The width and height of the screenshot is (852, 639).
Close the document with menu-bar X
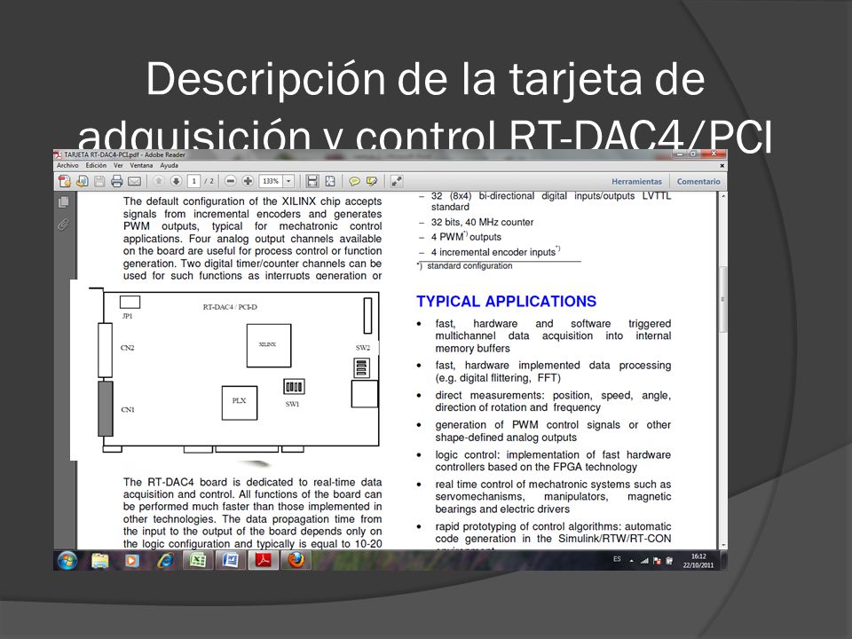[722, 166]
